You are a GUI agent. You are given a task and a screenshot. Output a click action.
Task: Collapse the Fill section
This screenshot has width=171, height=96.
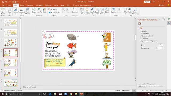[139, 28]
